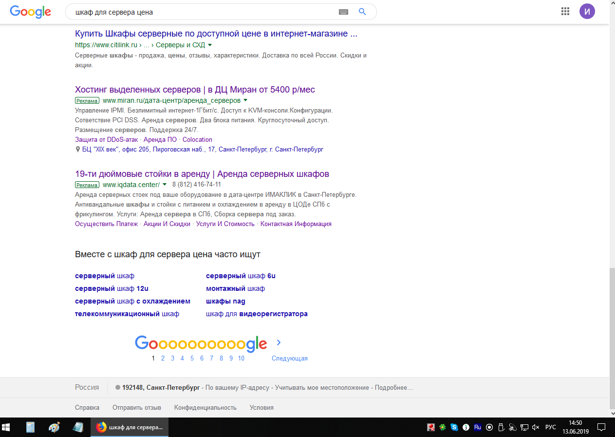Search related query 'серверный шкаф 6u'

click(x=241, y=276)
